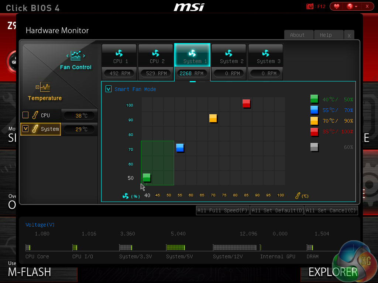
Task: Open EXPLORER in the background BIOS window
Action: pos(333,272)
